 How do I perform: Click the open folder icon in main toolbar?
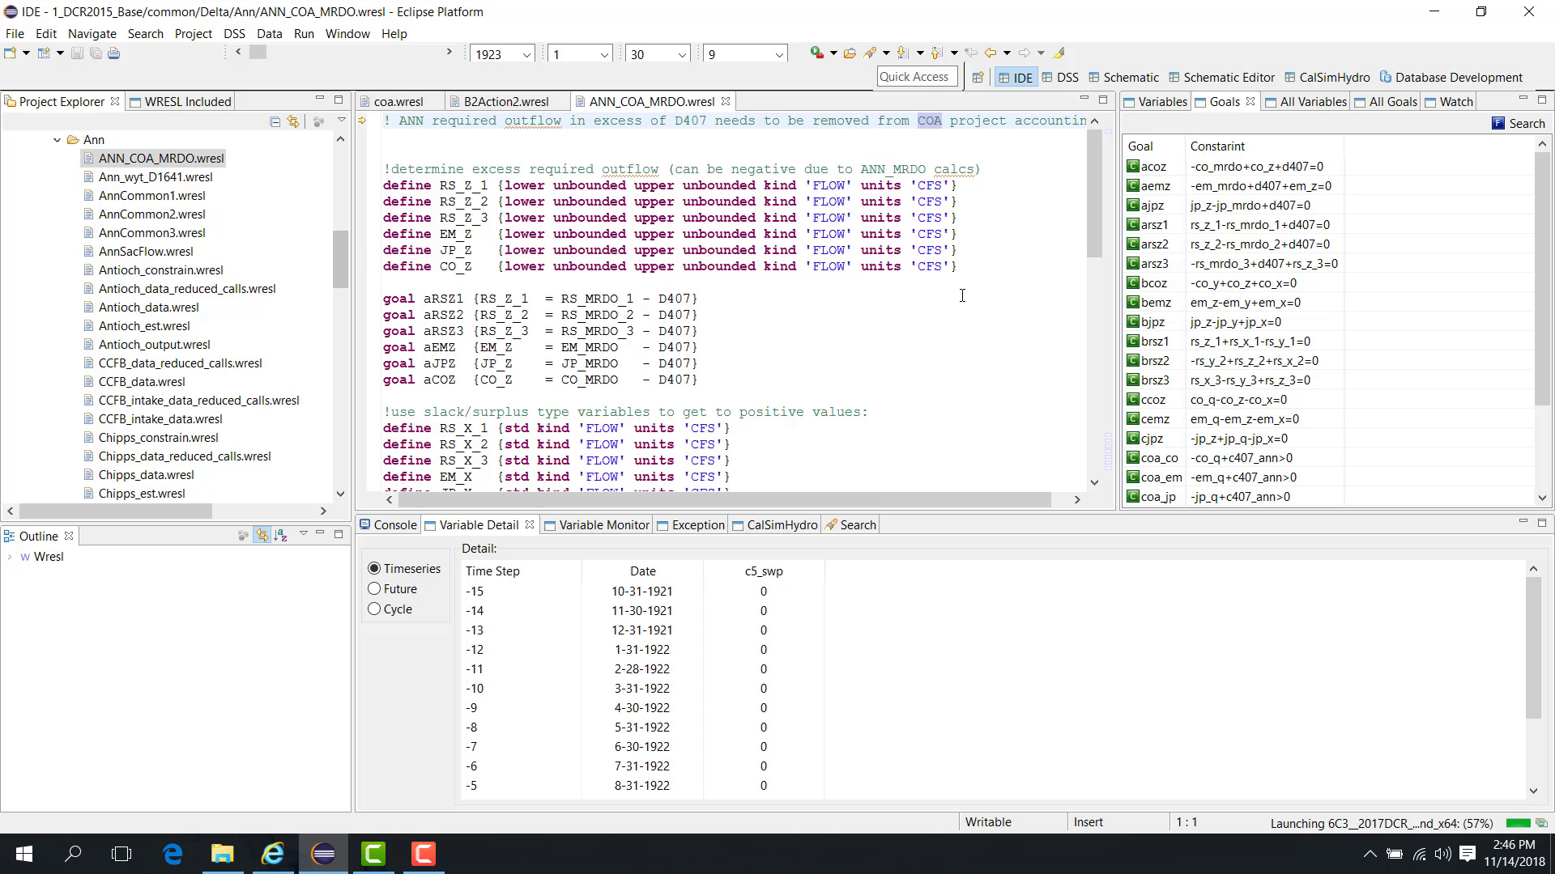850,53
